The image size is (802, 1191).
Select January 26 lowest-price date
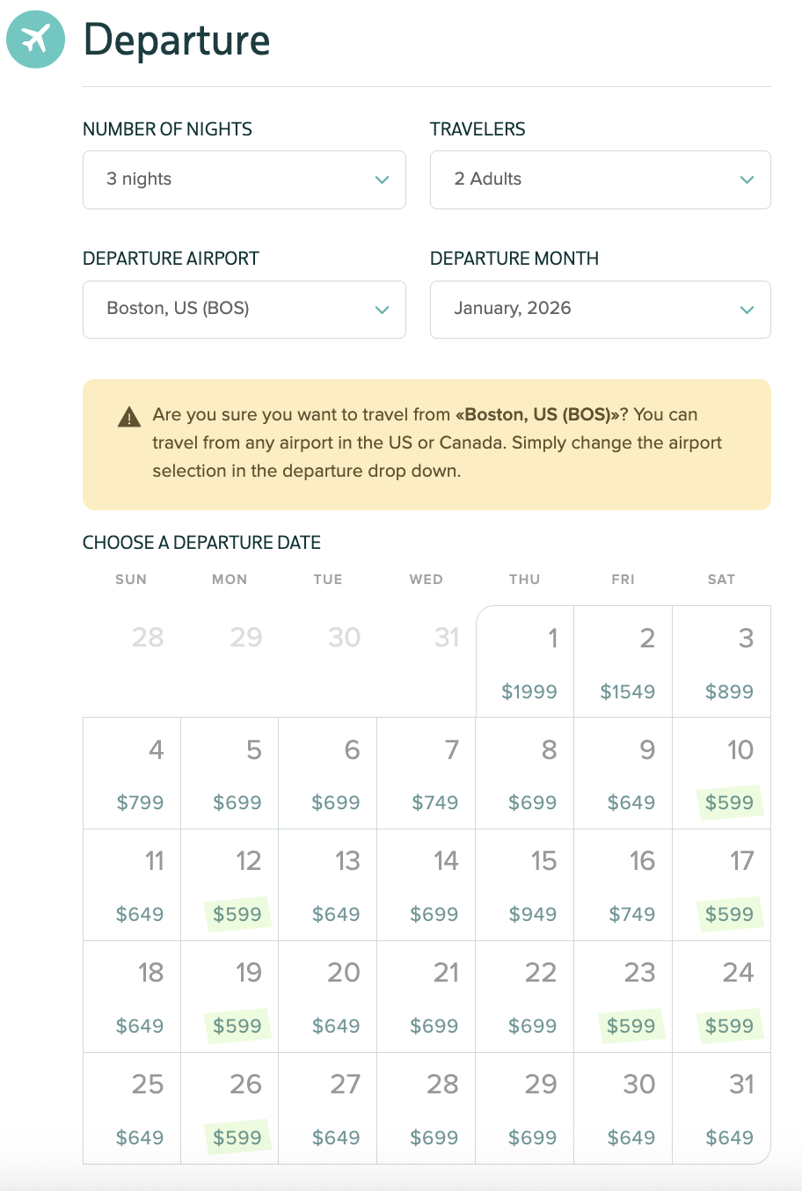tap(230, 1108)
